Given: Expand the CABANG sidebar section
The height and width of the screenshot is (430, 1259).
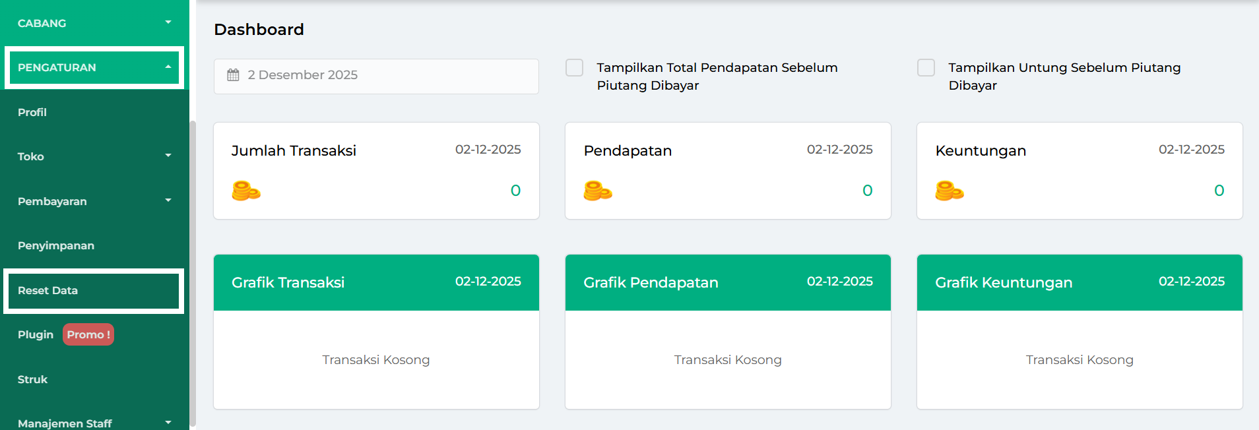Looking at the screenshot, I should [x=168, y=22].
